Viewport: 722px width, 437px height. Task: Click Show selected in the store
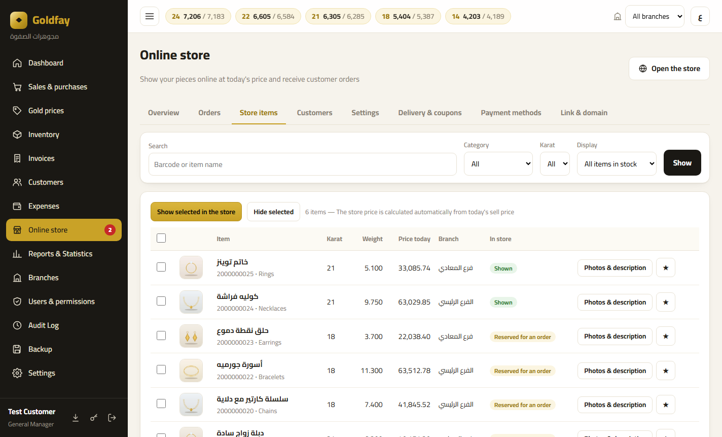coord(196,212)
